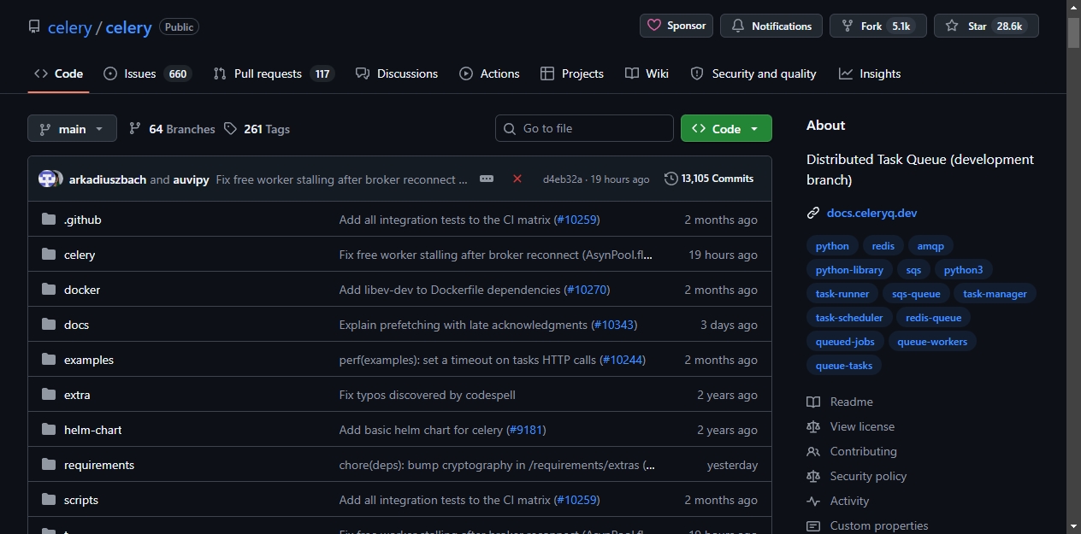Open the requirements folder
1081x534 pixels.
tap(99, 465)
